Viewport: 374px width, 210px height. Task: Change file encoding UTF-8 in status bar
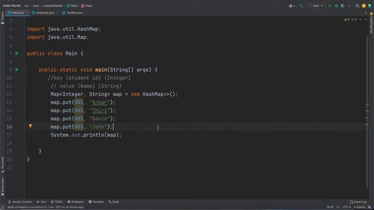(347, 207)
